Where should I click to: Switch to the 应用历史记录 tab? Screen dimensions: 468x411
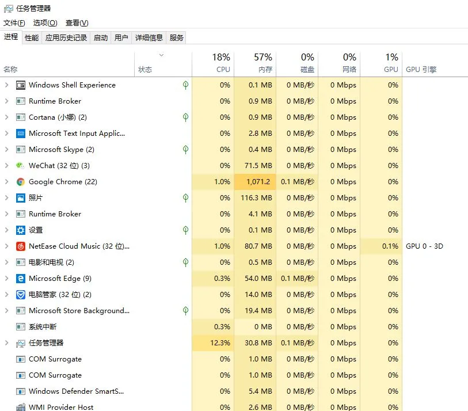point(66,37)
